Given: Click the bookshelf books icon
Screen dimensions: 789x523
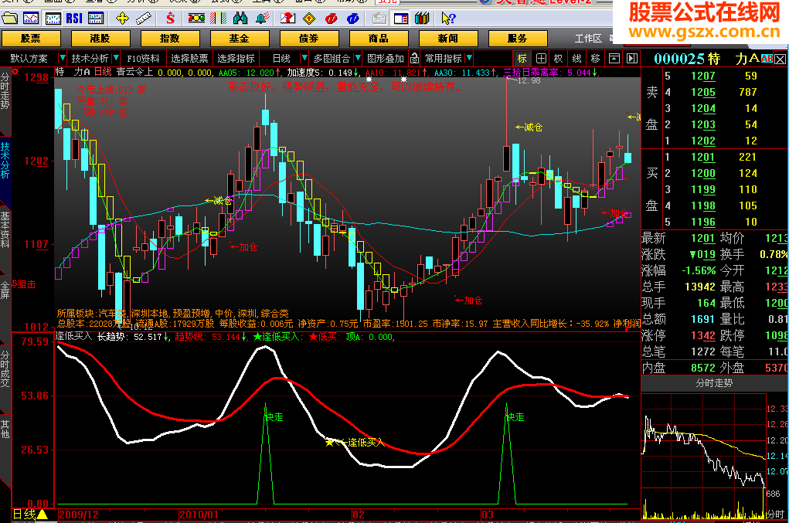Looking at the screenshot, I should [422, 19].
